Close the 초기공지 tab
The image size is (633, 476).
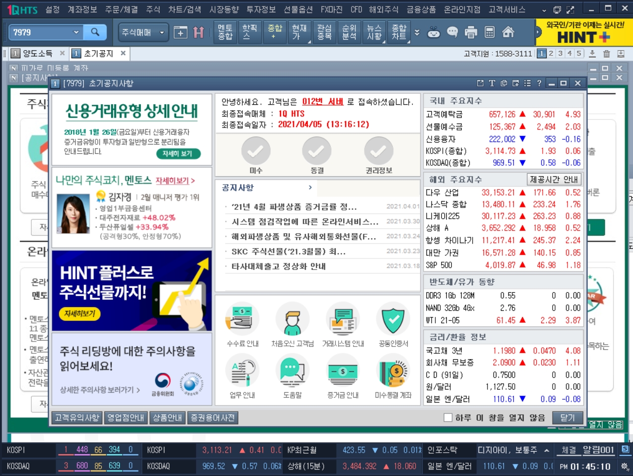pyautogui.click(x=123, y=53)
